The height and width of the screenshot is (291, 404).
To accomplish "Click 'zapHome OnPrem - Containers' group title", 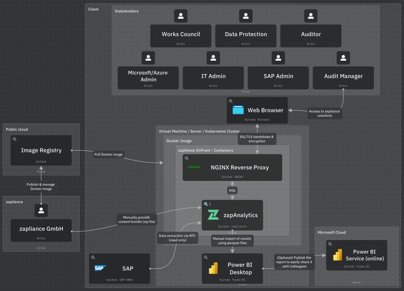I will point(206,151).
